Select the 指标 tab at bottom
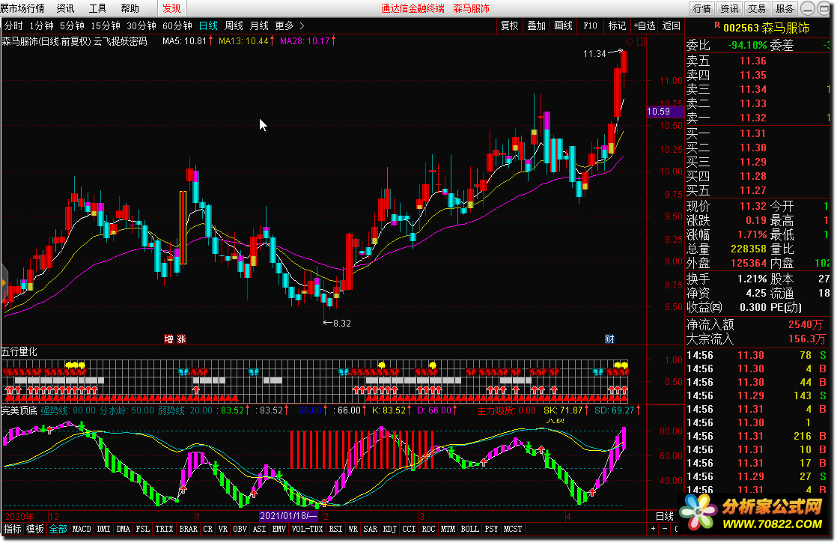 pos(12,529)
